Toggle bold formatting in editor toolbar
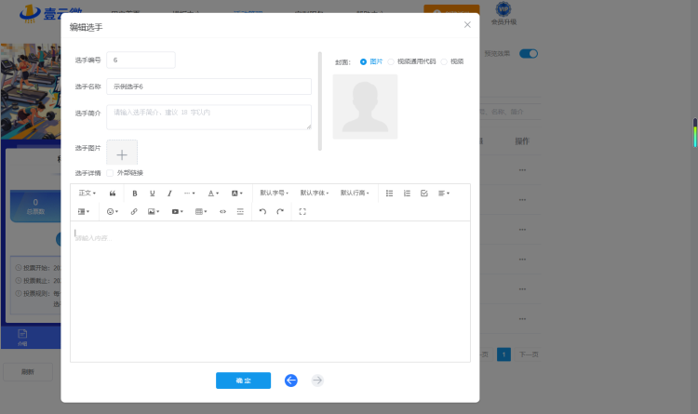 (x=134, y=194)
